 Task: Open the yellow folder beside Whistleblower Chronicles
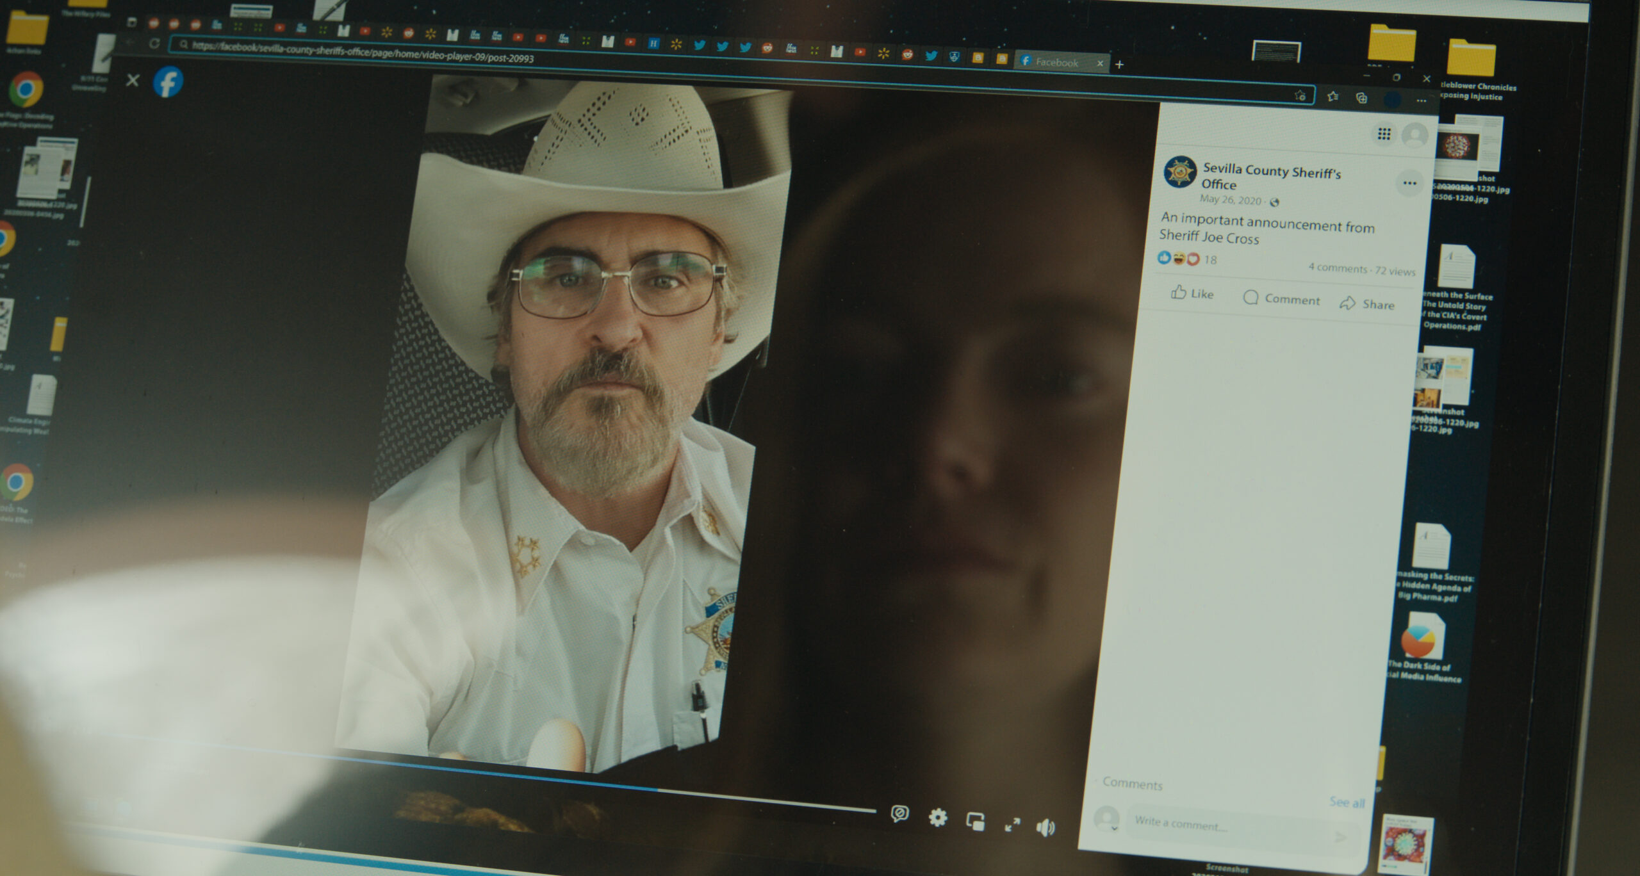tap(1391, 44)
